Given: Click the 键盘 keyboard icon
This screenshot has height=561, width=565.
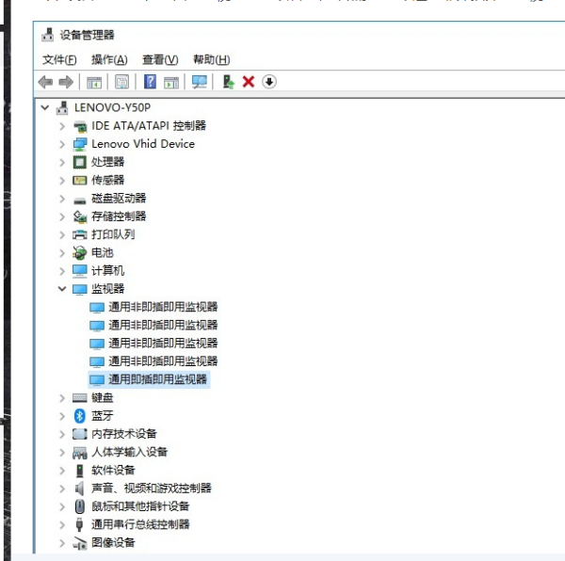Looking at the screenshot, I should (x=80, y=397).
